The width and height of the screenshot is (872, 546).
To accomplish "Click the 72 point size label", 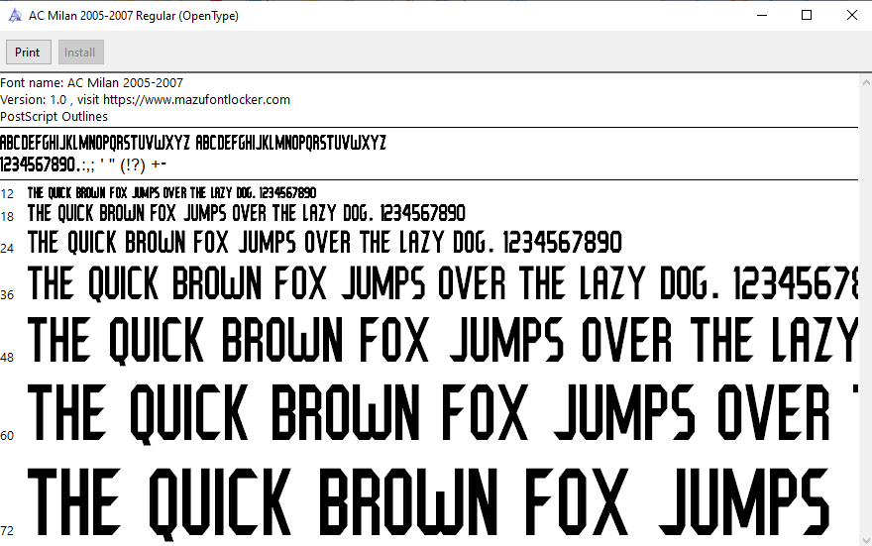I will tap(7, 531).
